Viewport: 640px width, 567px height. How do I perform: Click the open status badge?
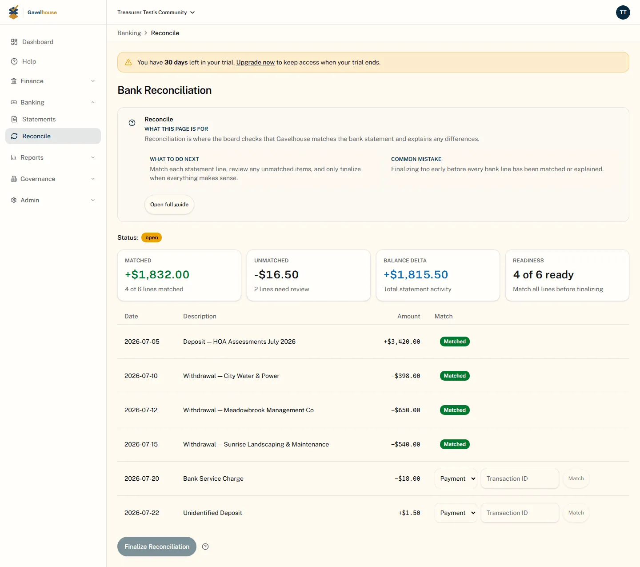coord(152,237)
